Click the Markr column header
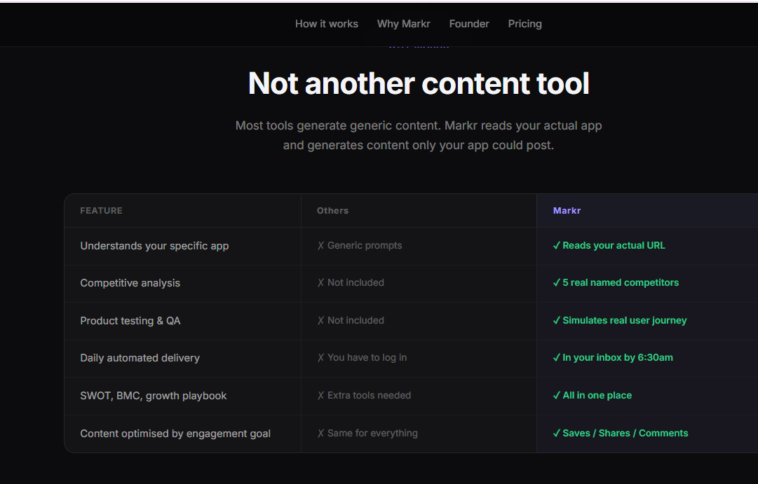Image resolution: width=758 pixels, height=484 pixels. tap(567, 211)
